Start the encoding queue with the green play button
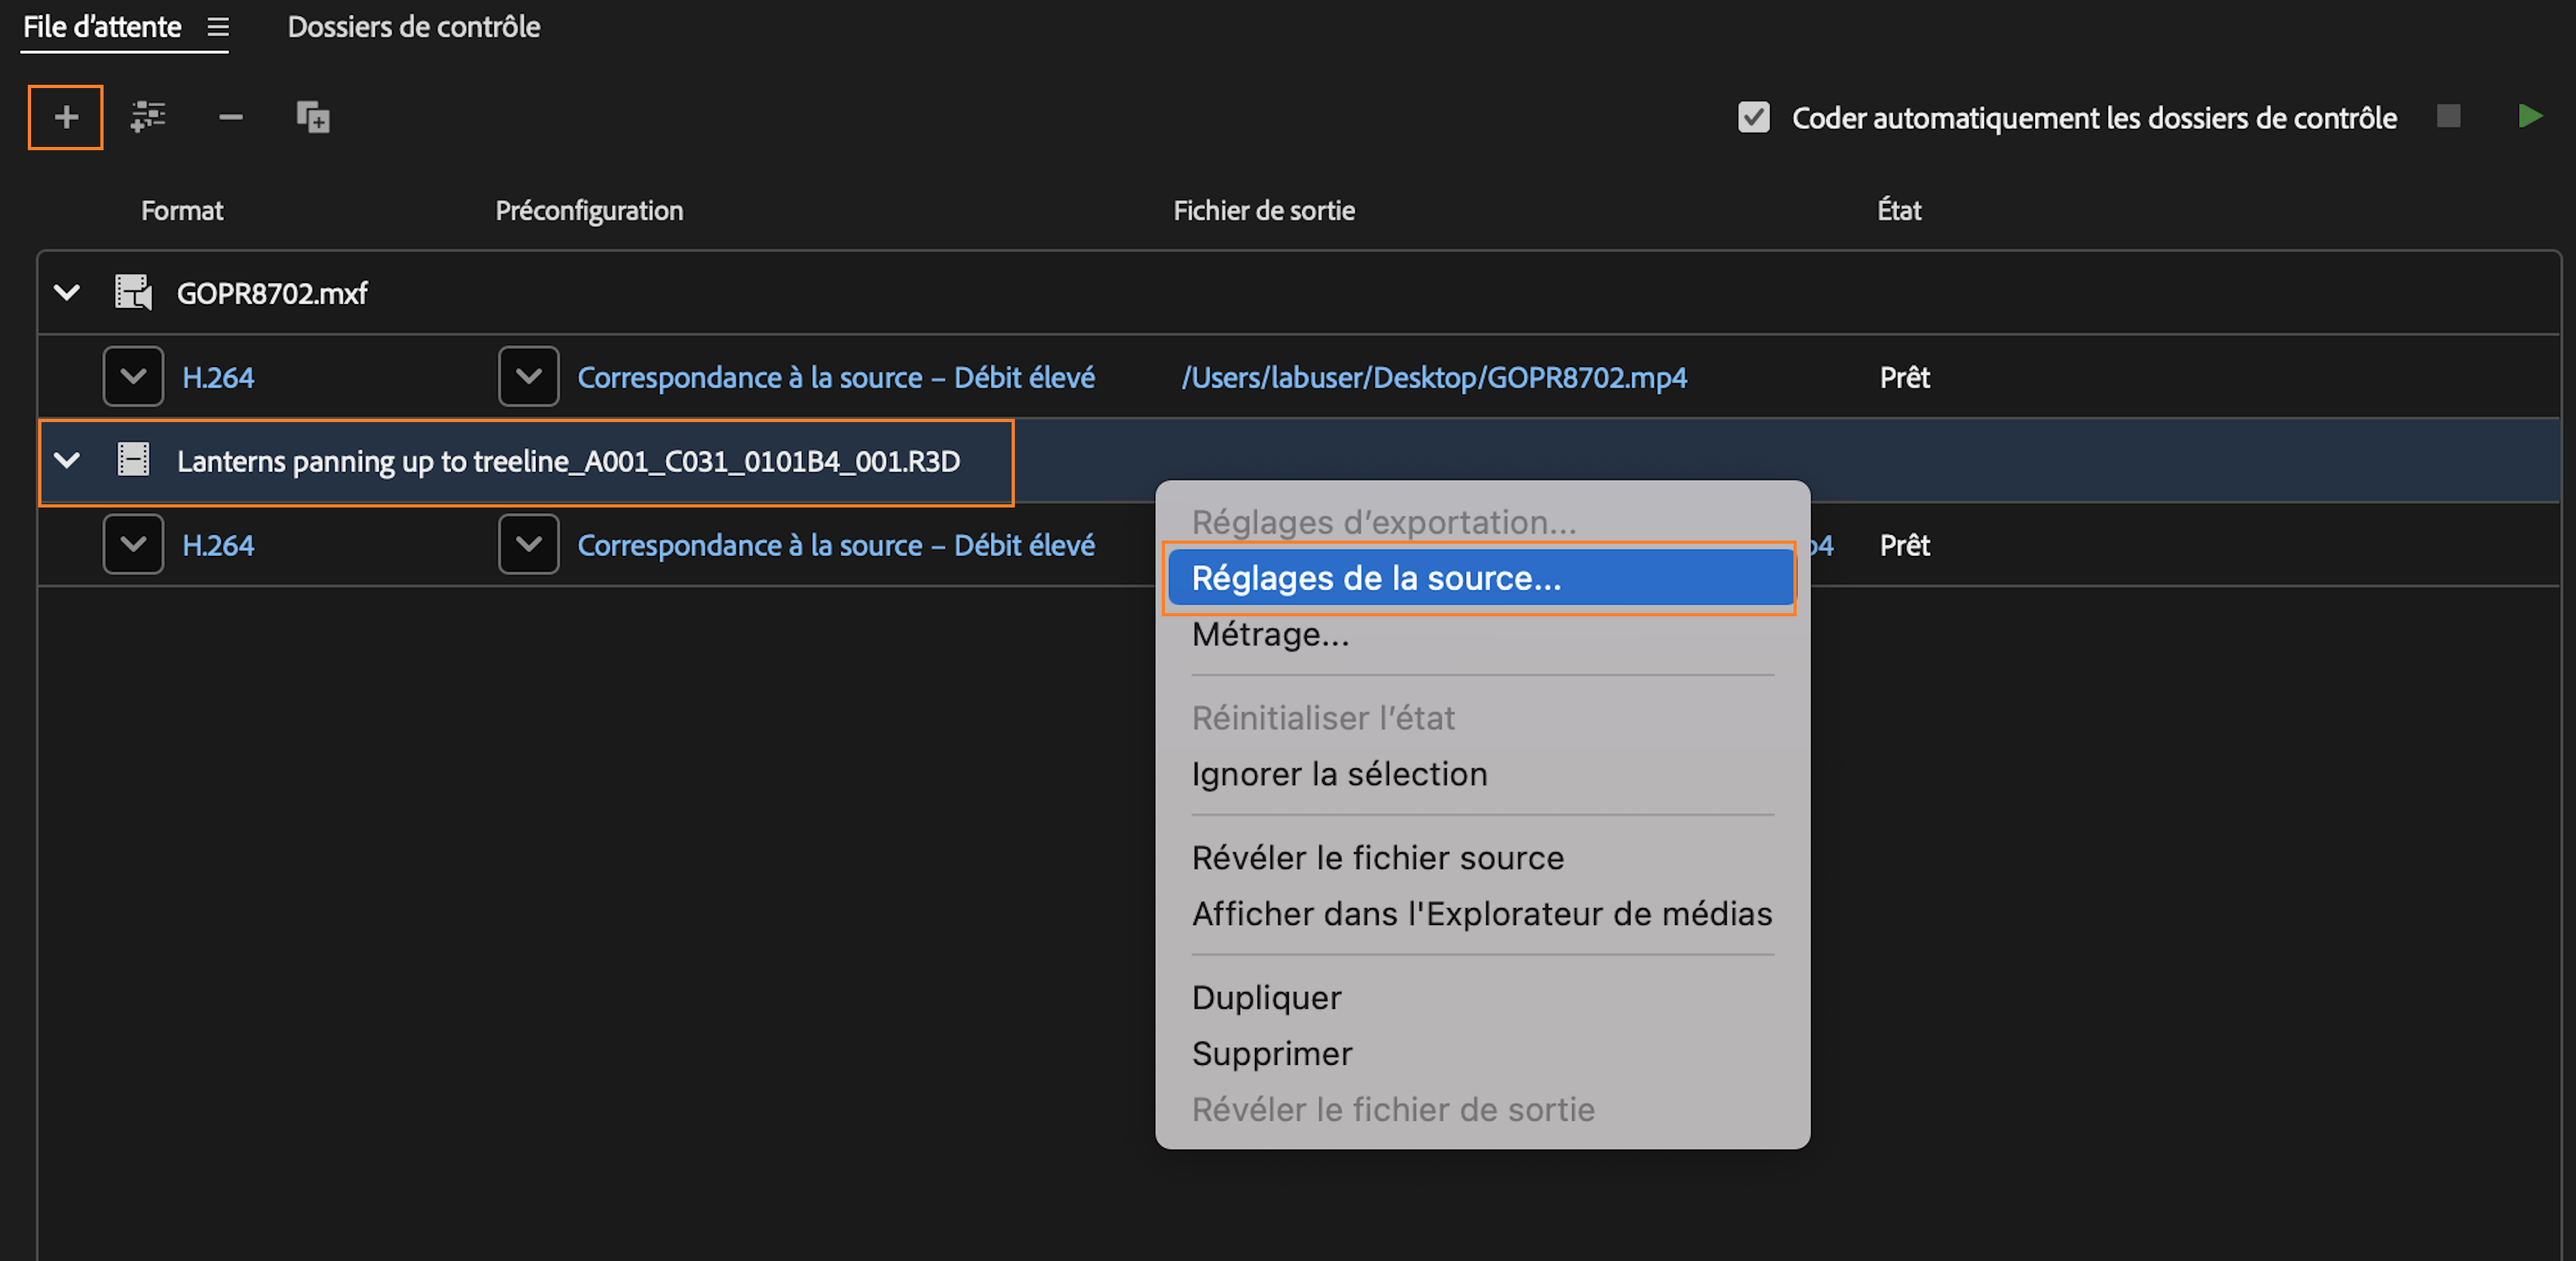This screenshot has width=2576, height=1261. click(x=2531, y=117)
